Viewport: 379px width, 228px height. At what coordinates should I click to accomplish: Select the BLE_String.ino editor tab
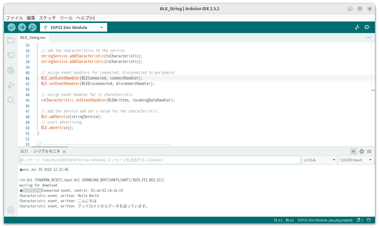(x=33, y=38)
